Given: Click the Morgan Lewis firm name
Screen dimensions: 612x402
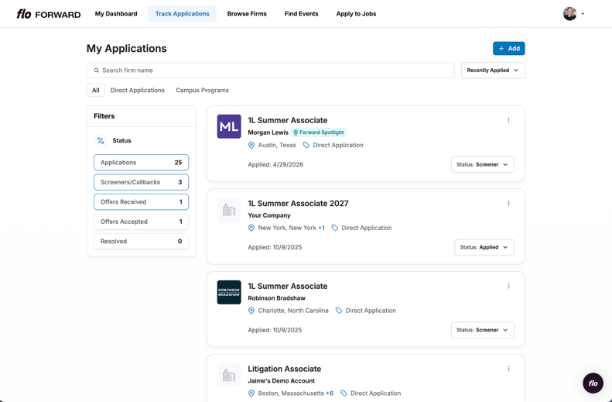Looking at the screenshot, I should pos(268,132).
